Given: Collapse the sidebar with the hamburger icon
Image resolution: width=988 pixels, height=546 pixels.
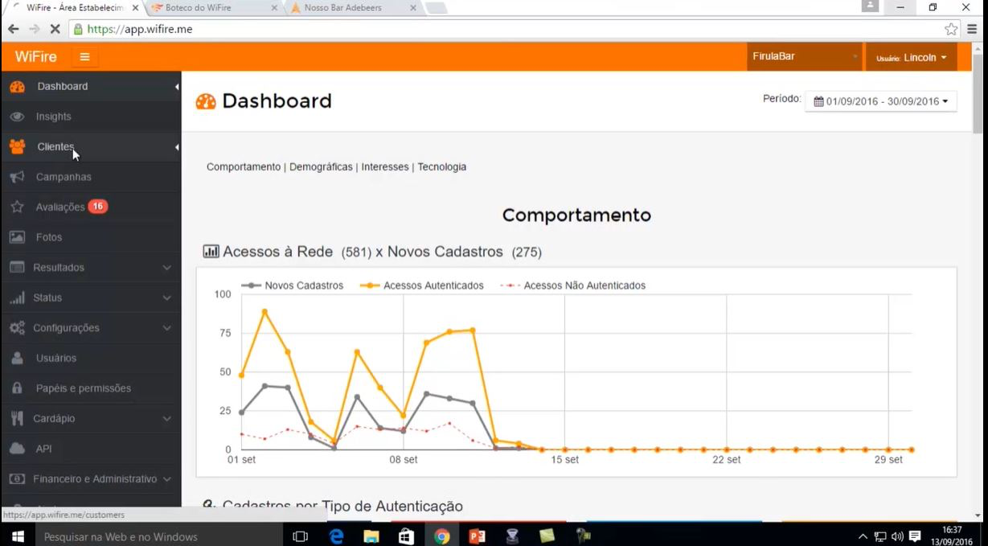Looking at the screenshot, I should [84, 56].
